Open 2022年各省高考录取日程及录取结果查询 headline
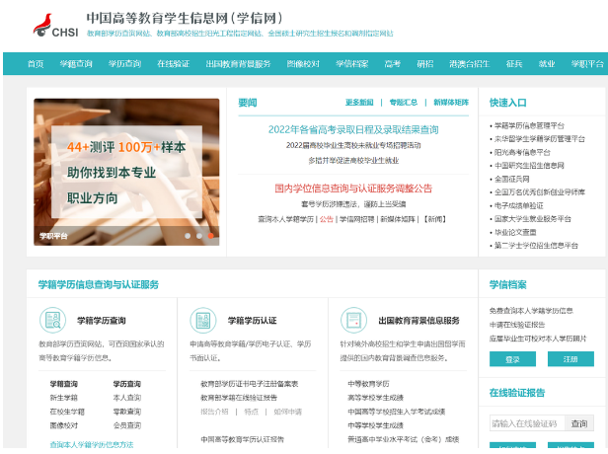Screen dimensions: 608x454 click(353, 129)
